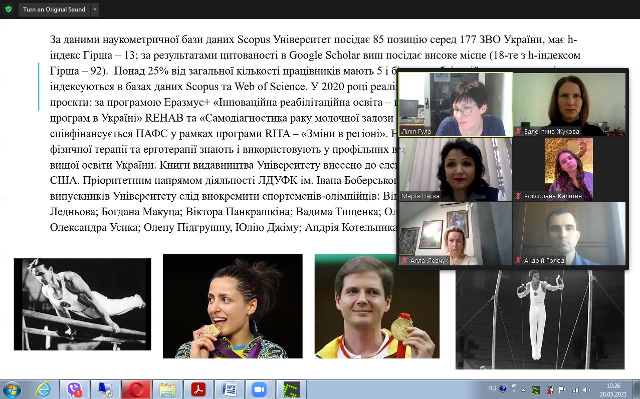Click black-and-white rings gymnast photo
The height and width of the screenshot is (399, 640).
(x=540, y=319)
